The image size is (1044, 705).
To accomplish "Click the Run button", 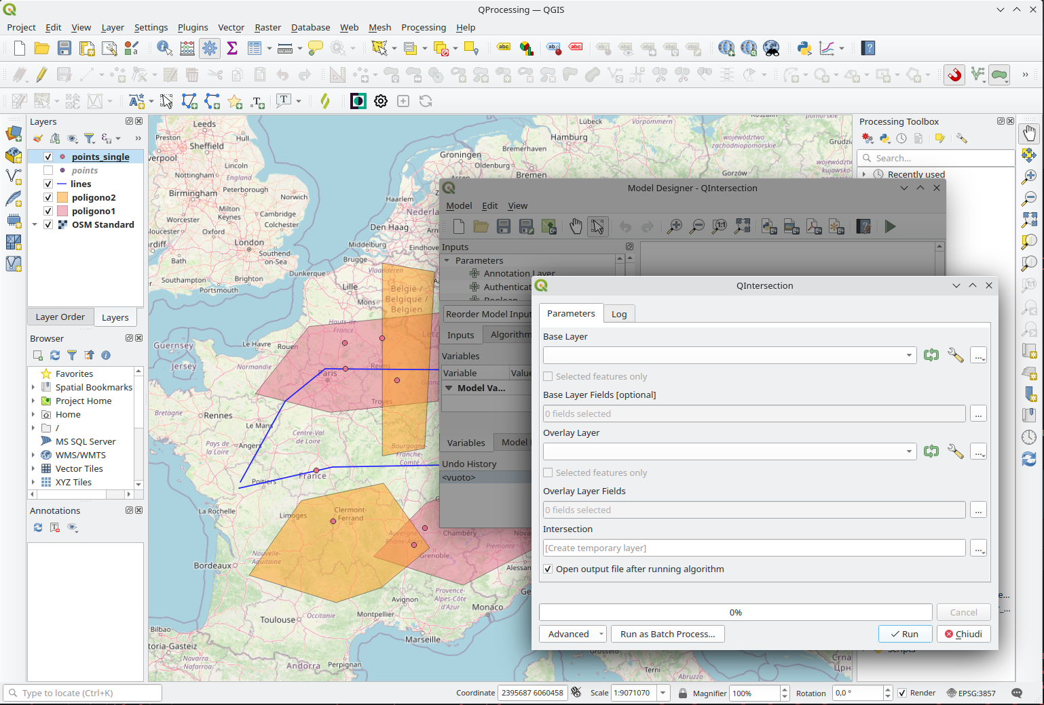I will 904,634.
